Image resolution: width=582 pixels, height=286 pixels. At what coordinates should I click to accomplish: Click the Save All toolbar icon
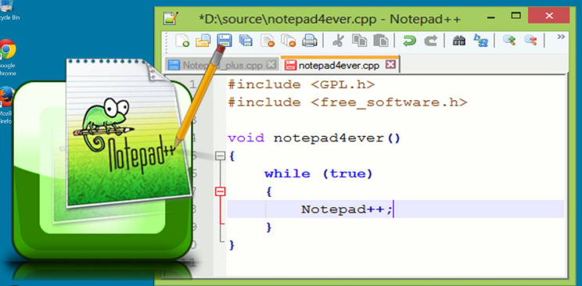click(x=246, y=40)
